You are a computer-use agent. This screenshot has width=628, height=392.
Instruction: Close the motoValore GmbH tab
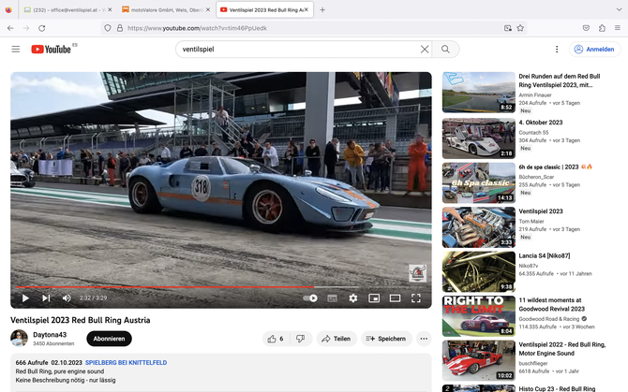click(x=208, y=9)
